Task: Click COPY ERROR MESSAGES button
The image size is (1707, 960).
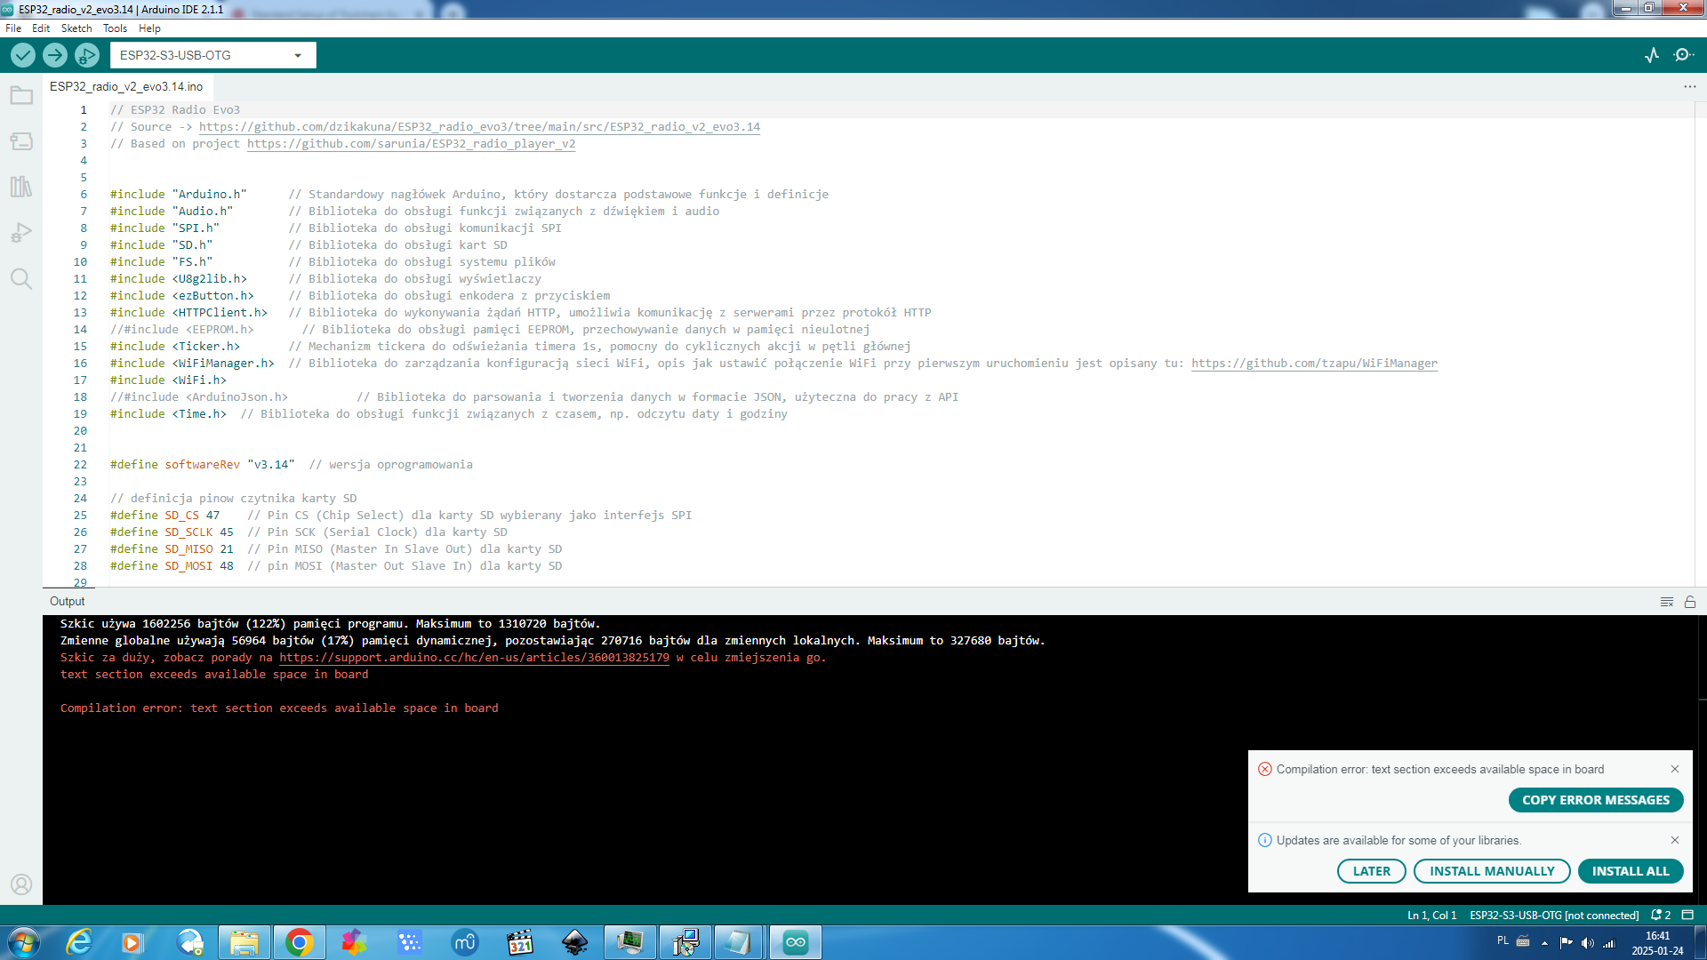Action: (x=1596, y=800)
